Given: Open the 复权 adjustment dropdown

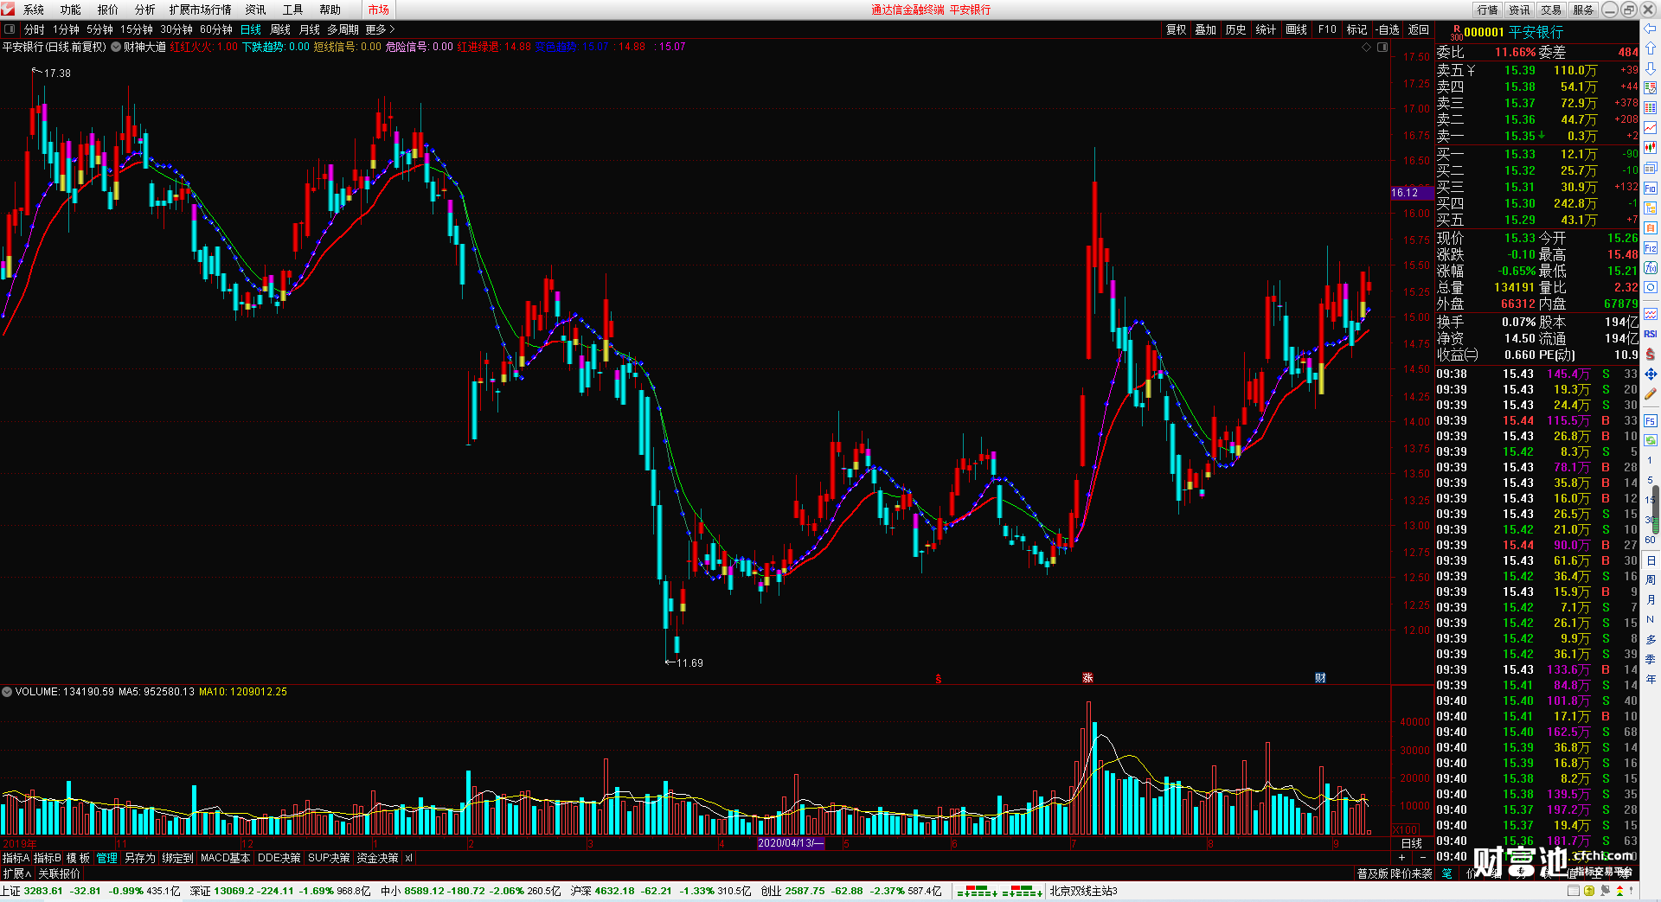Looking at the screenshot, I should 1177,29.
